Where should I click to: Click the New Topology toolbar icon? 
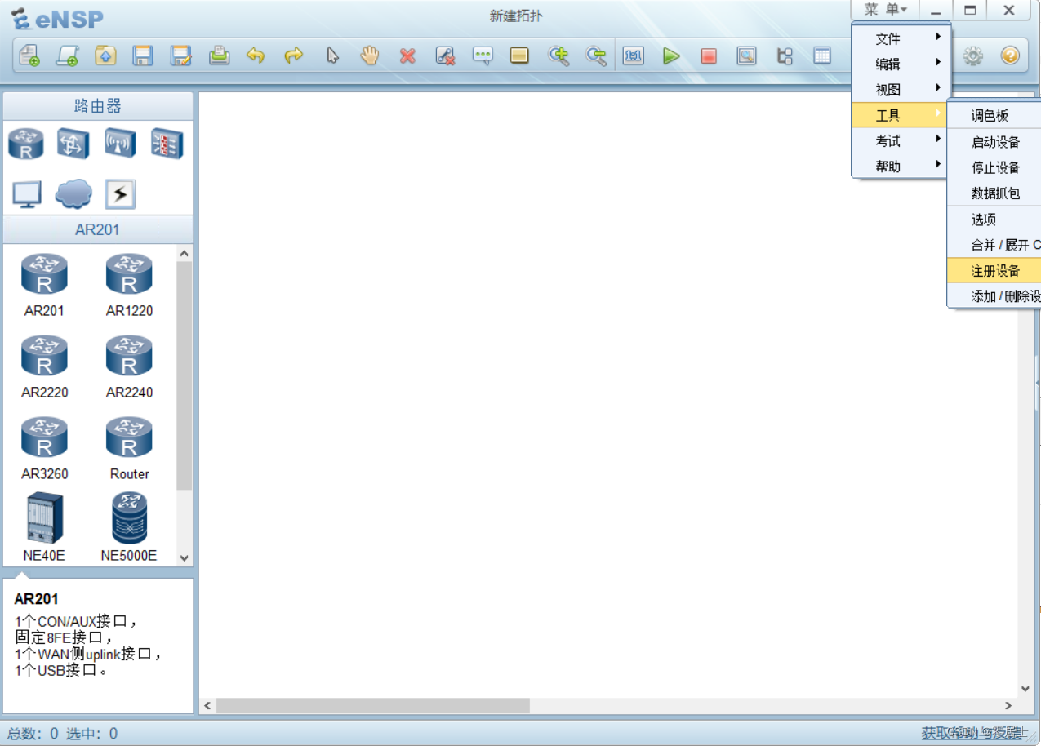pos(29,56)
